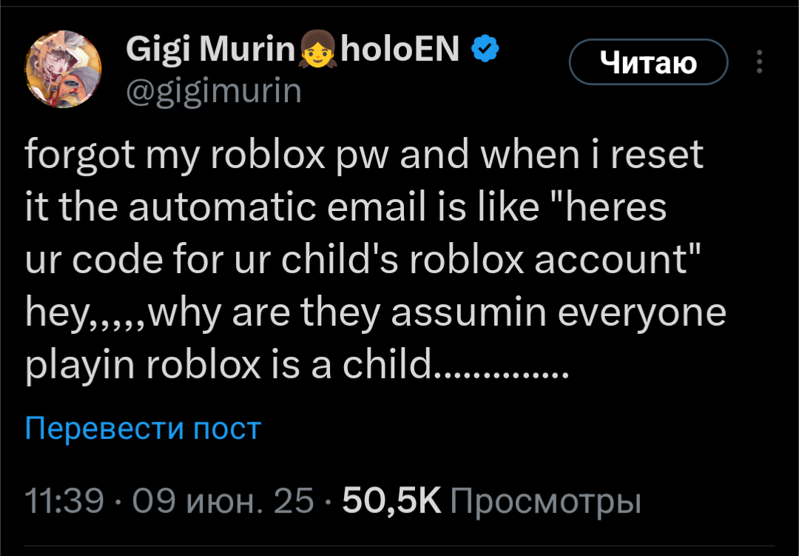The width and height of the screenshot is (799, 556).
Task: Click the "Gigi Murin" display name
Action: click(211, 50)
